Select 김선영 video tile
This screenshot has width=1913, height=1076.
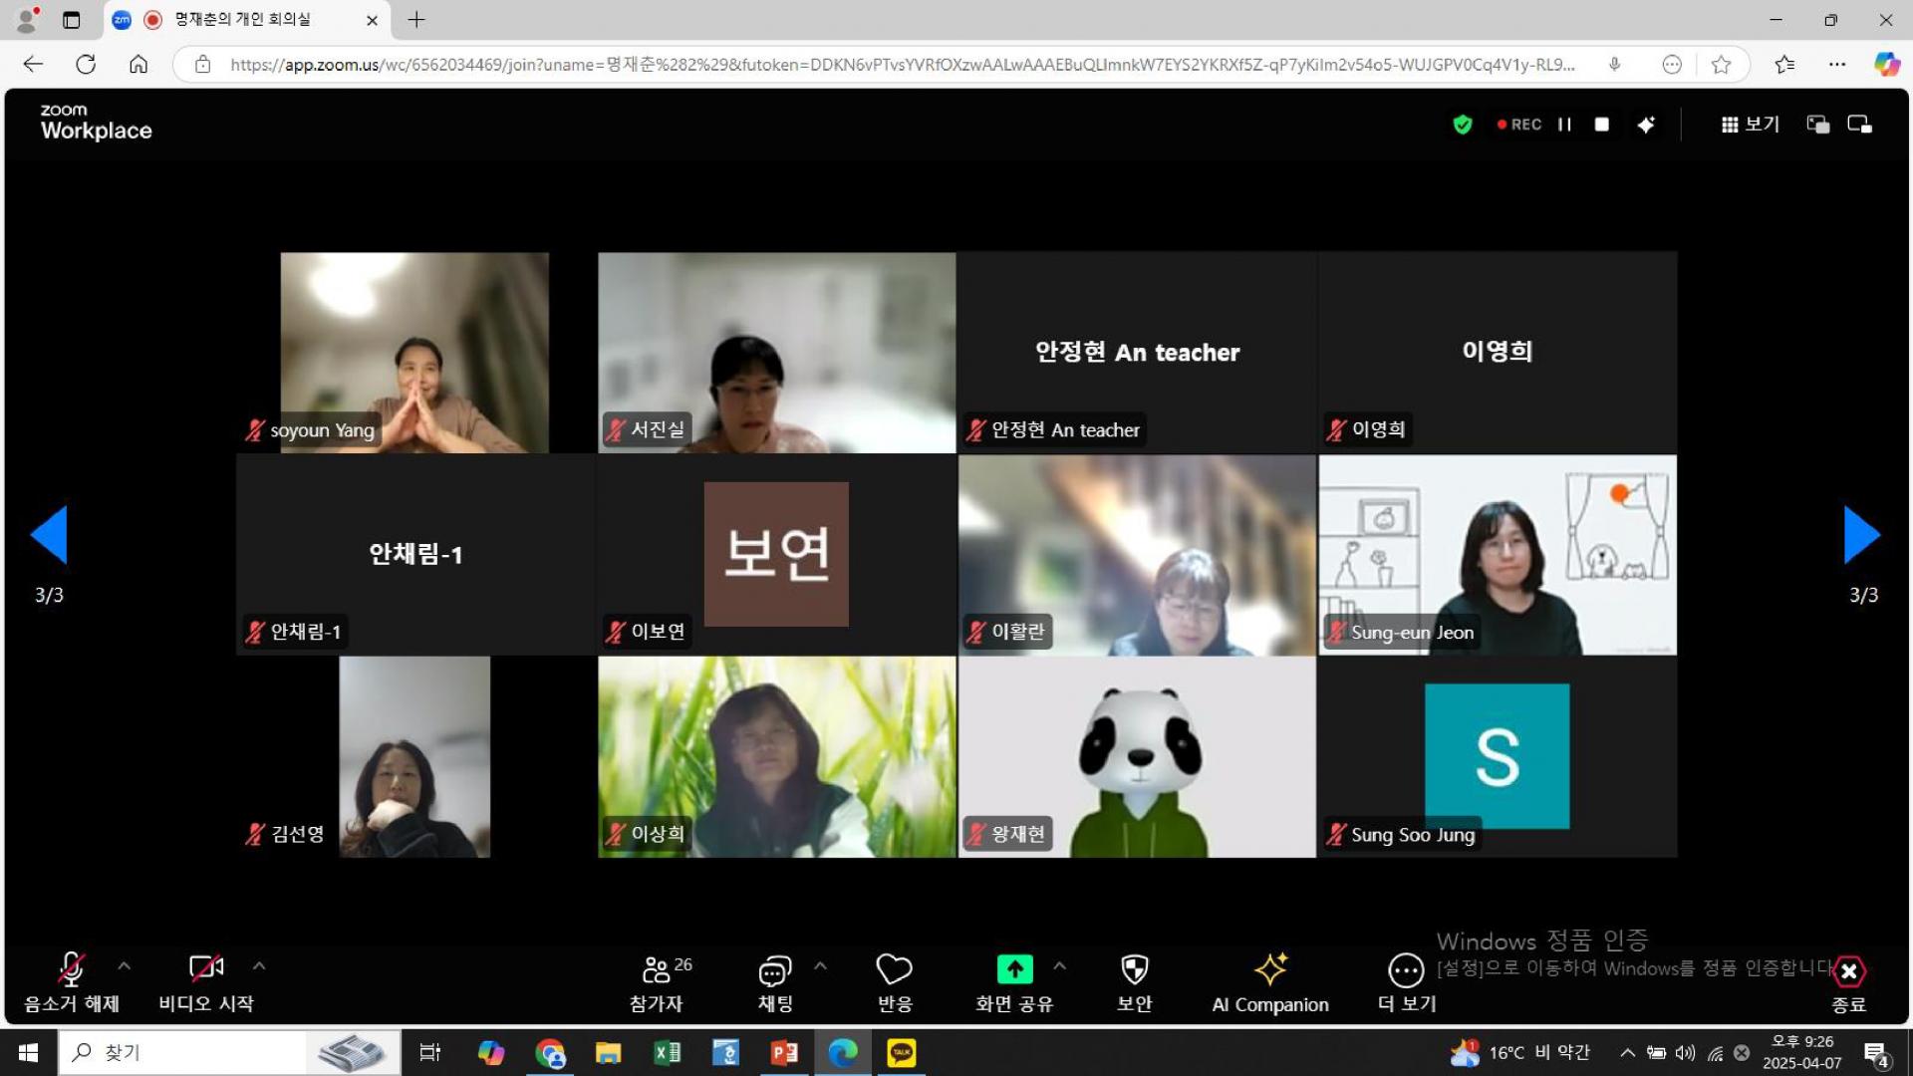pyautogui.click(x=414, y=757)
